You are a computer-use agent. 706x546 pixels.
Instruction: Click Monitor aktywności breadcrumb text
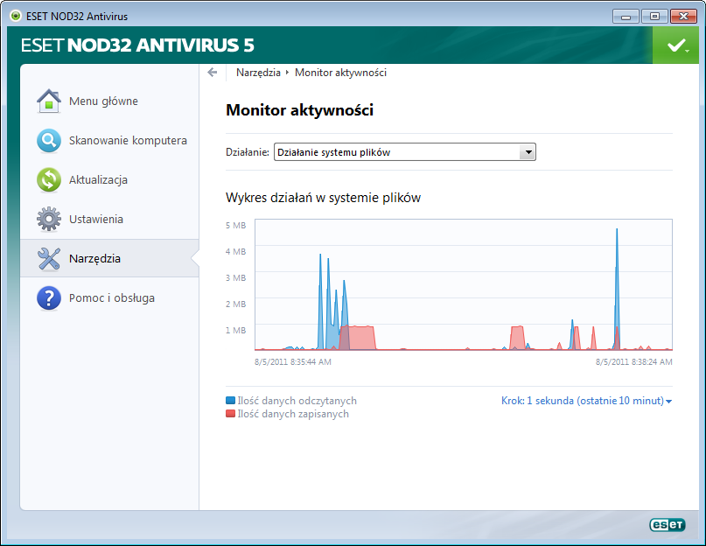pyautogui.click(x=340, y=73)
